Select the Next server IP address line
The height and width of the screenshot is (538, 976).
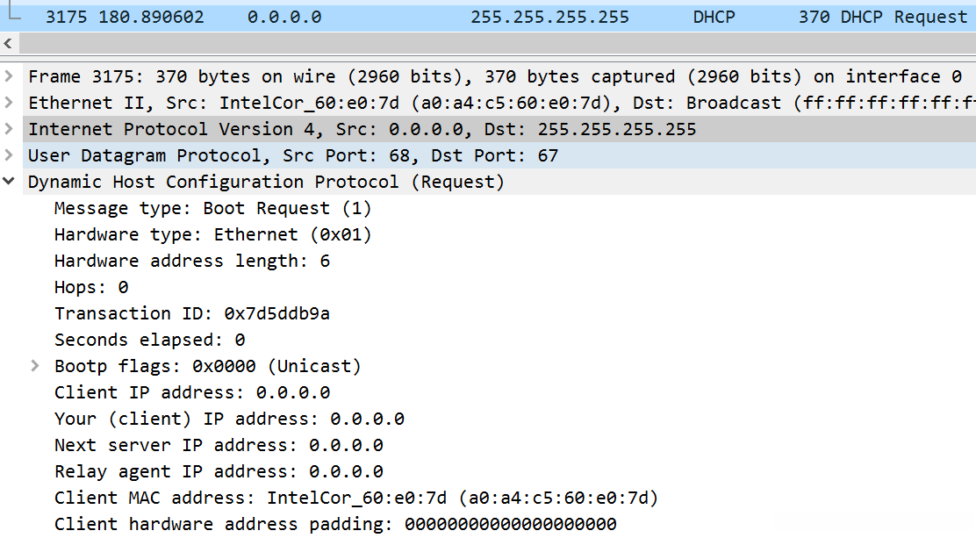[218, 445]
